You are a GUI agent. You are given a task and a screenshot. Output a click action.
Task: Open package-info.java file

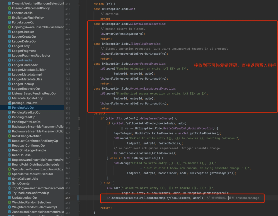(25, 103)
